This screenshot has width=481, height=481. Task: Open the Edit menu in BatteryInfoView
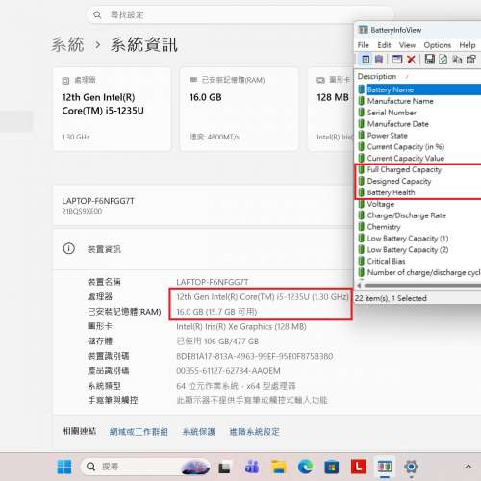click(x=384, y=45)
